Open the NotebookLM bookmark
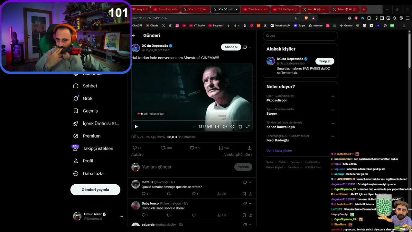This screenshot has width=412, height=232. click(x=281, y=25)
